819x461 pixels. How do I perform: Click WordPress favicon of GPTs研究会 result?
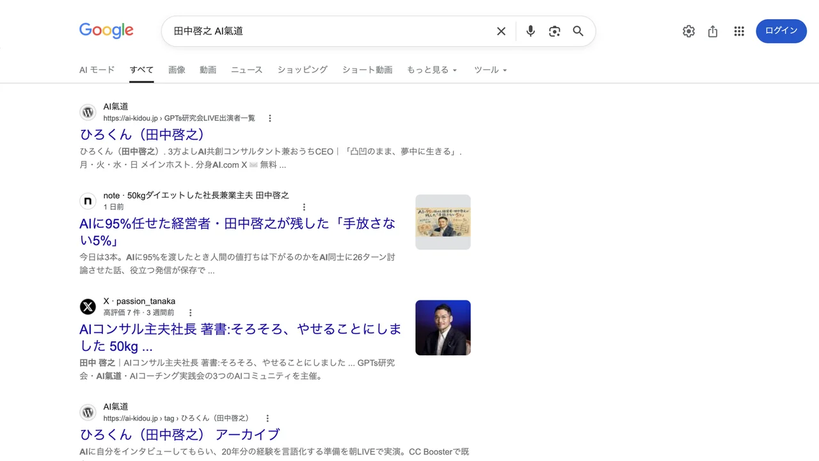pyautogui.click(x=88, y=112)
